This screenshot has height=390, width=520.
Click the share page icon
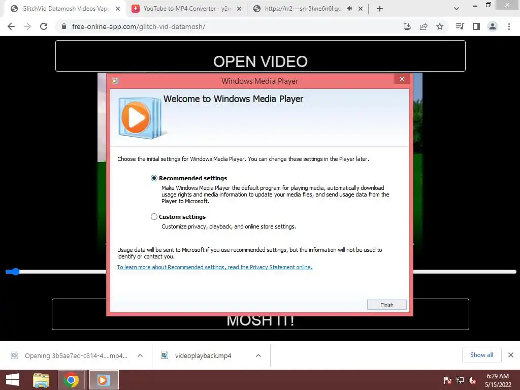424,26
